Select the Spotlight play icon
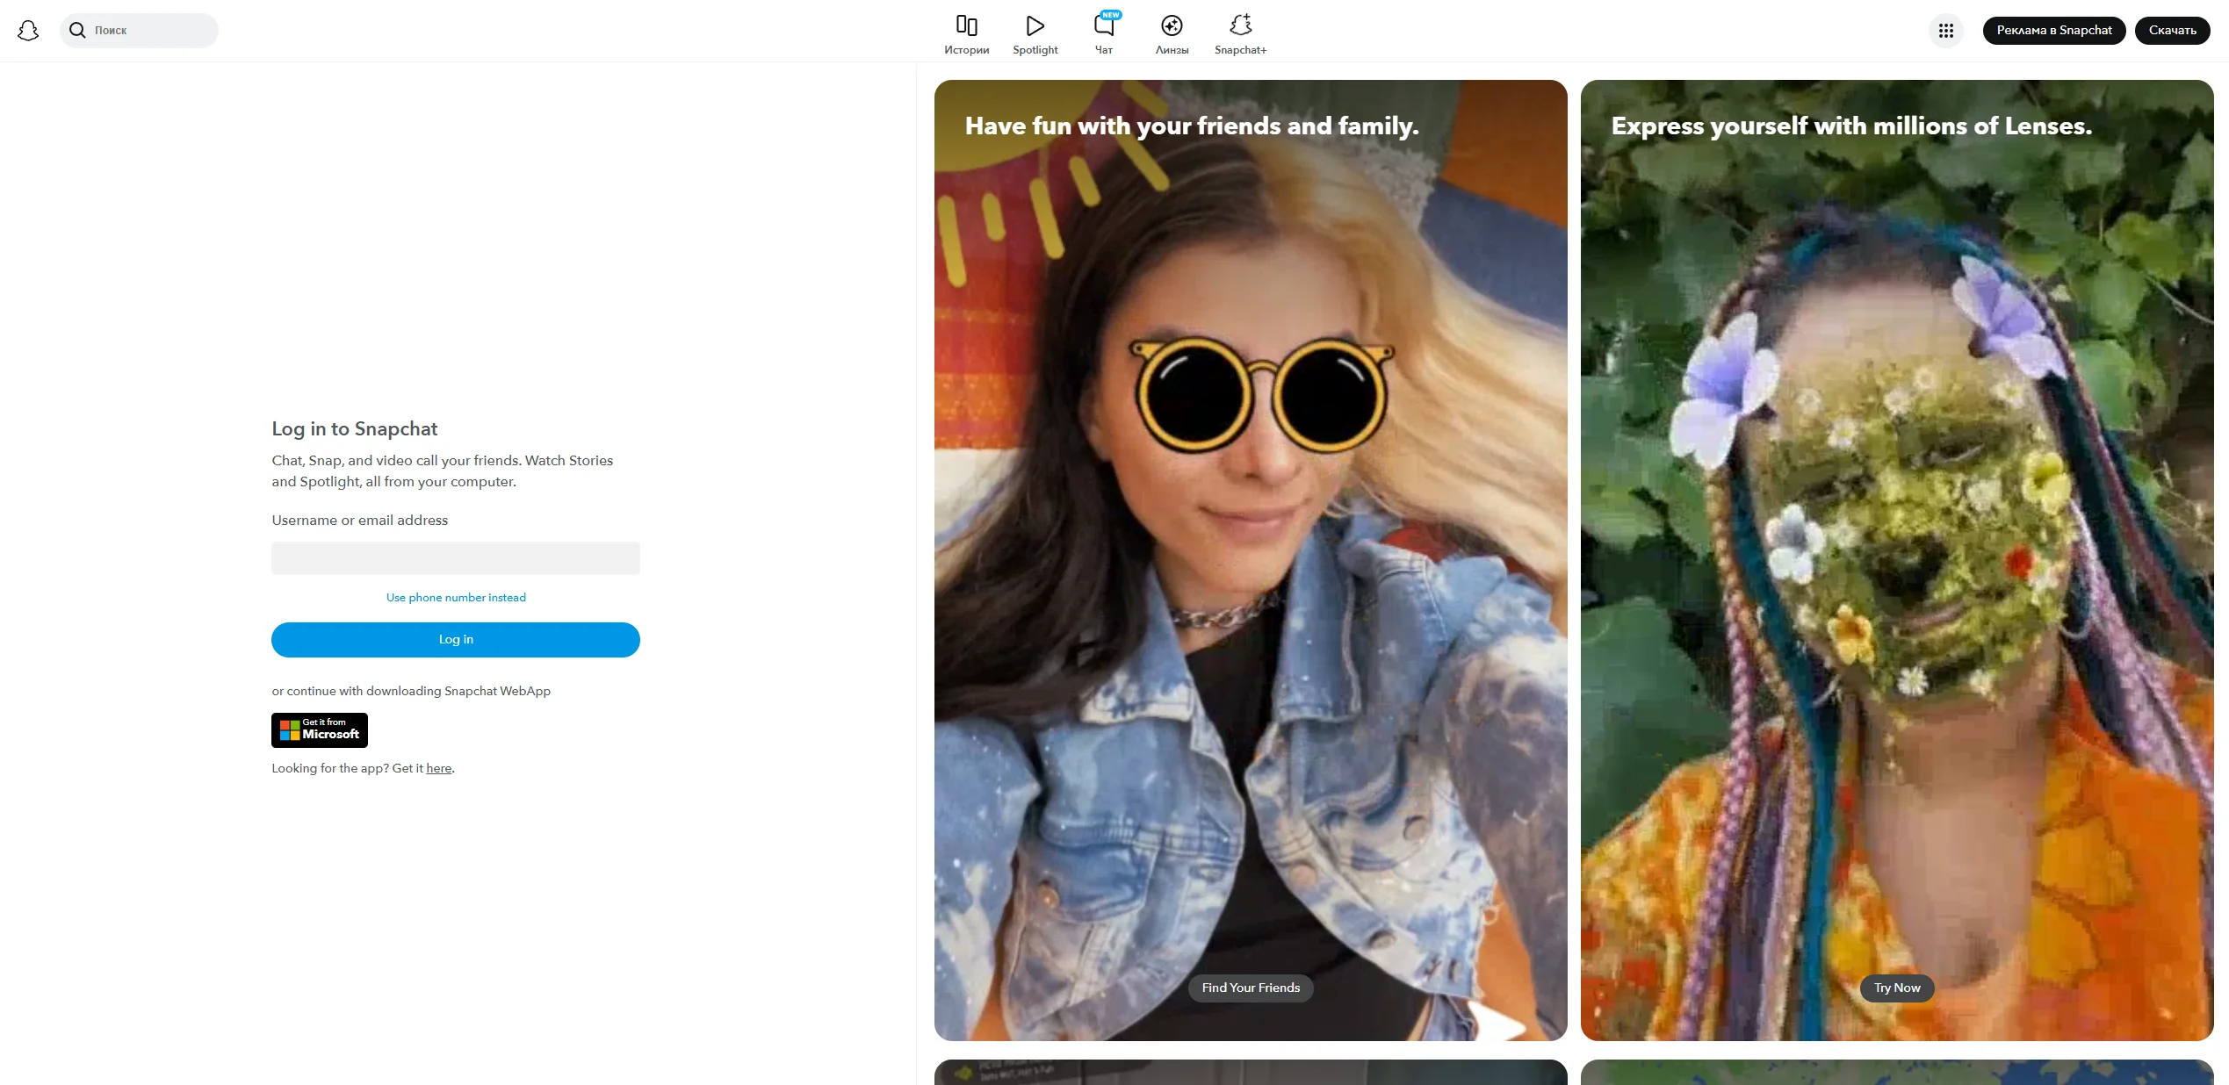 pos(1034,25)
